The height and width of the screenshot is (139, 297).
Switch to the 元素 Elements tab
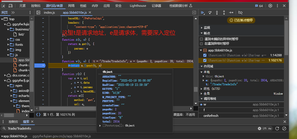pos(22,6)
